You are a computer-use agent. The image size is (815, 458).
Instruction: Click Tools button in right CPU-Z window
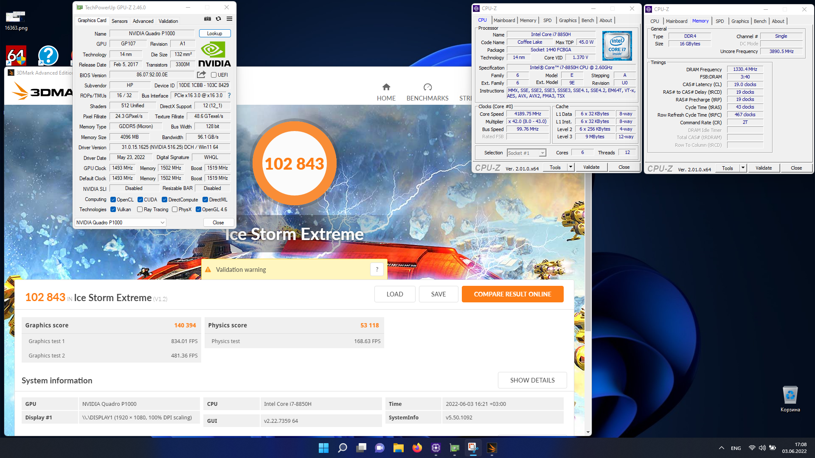click(x=727, y=168)
